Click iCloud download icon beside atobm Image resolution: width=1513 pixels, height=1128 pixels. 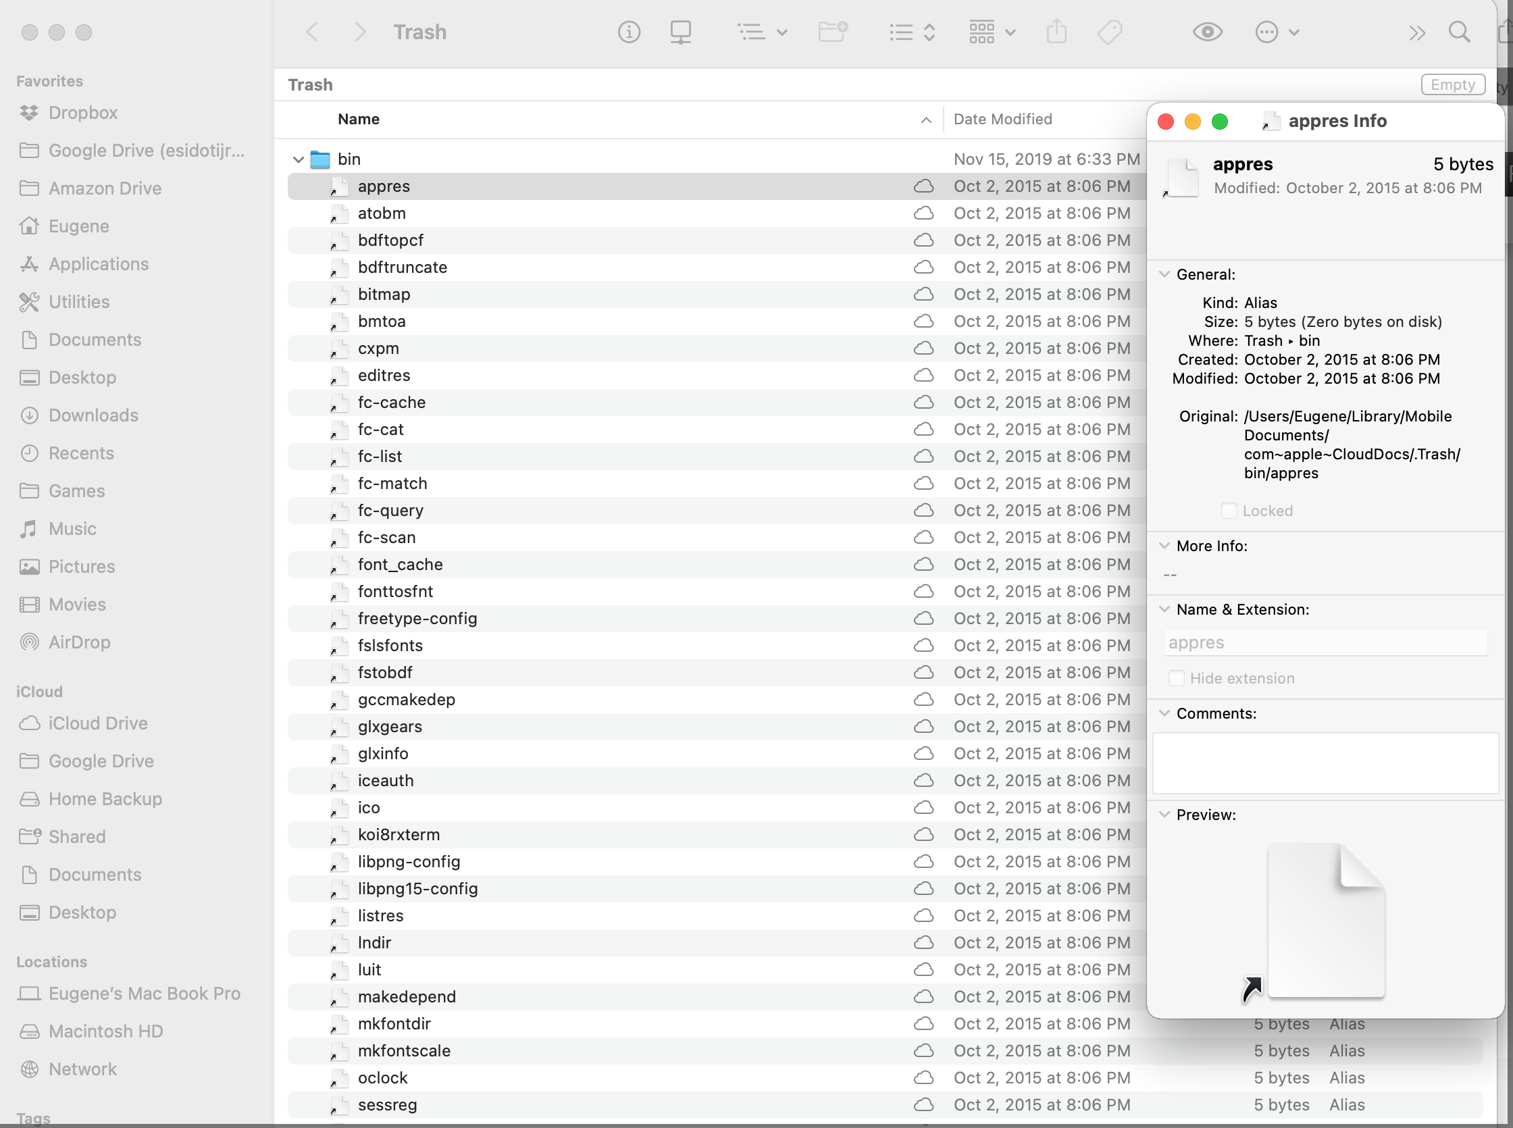[923, 213]
